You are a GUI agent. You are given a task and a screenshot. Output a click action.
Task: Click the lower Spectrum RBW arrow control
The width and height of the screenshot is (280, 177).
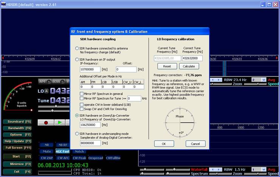[216, 169]
